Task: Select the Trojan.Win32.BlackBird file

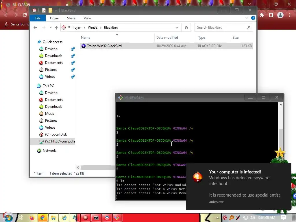Action: 166,46
